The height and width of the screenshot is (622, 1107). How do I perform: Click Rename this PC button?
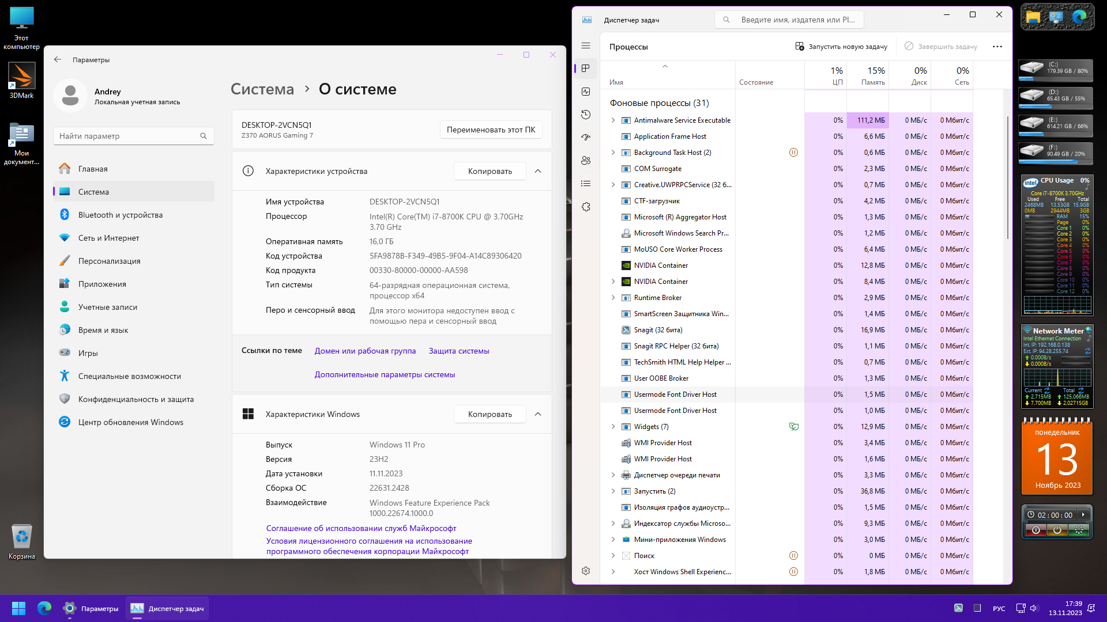coord(491,130)
